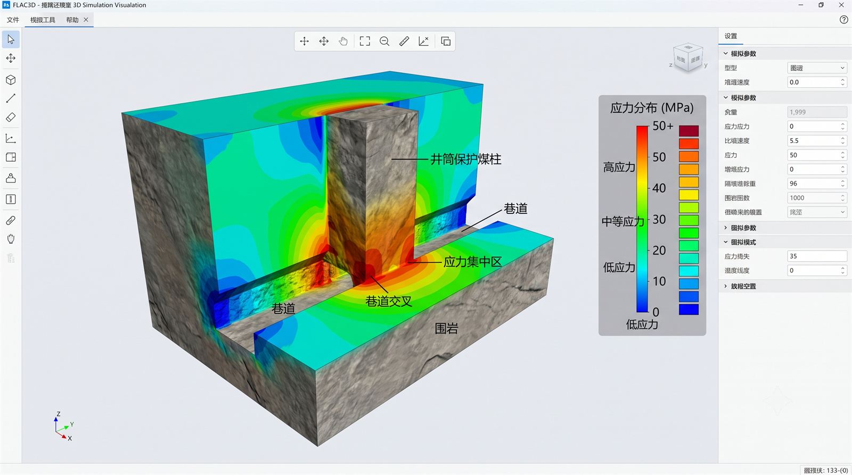Click the fit-to-frame brackets icon

365,41
